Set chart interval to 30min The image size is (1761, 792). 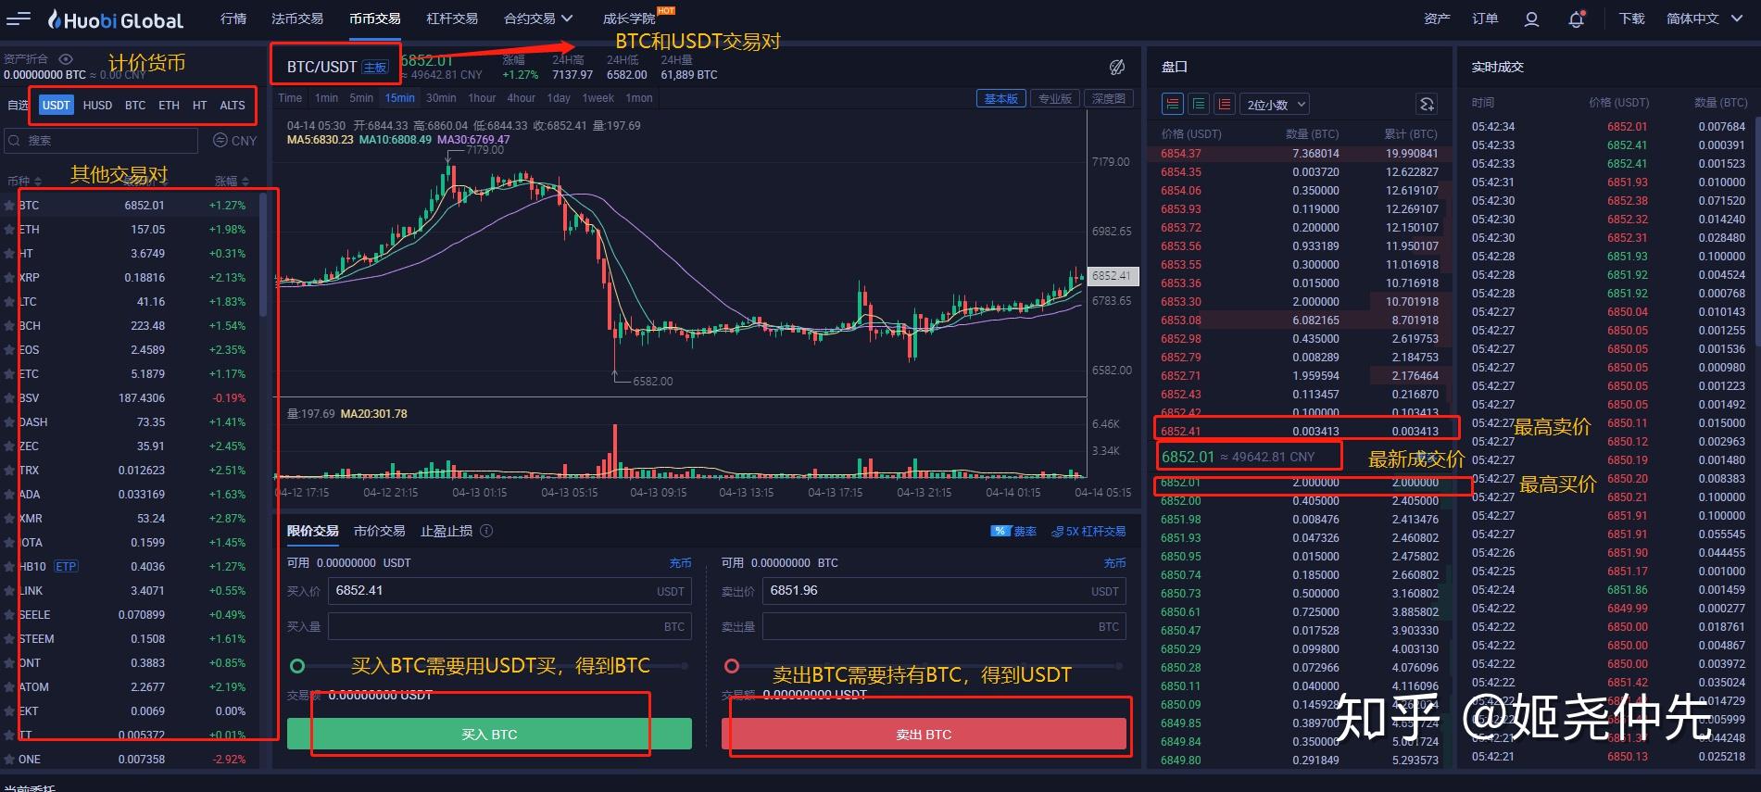pyautogui.click(x=441, y=98)
